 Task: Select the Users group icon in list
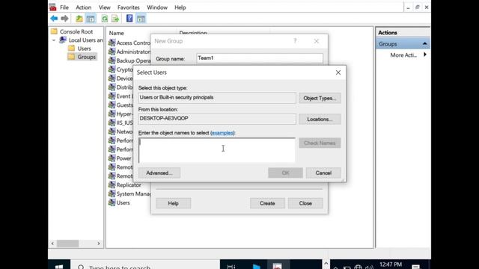tap(112, 202)
